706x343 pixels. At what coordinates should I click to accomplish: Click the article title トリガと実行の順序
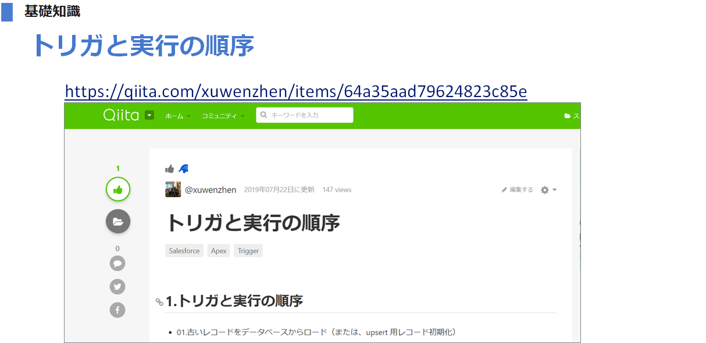253,222
